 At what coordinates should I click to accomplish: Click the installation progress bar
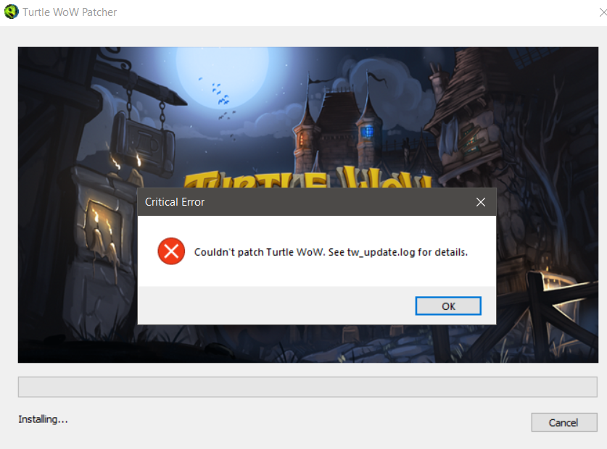coord(307,387)
